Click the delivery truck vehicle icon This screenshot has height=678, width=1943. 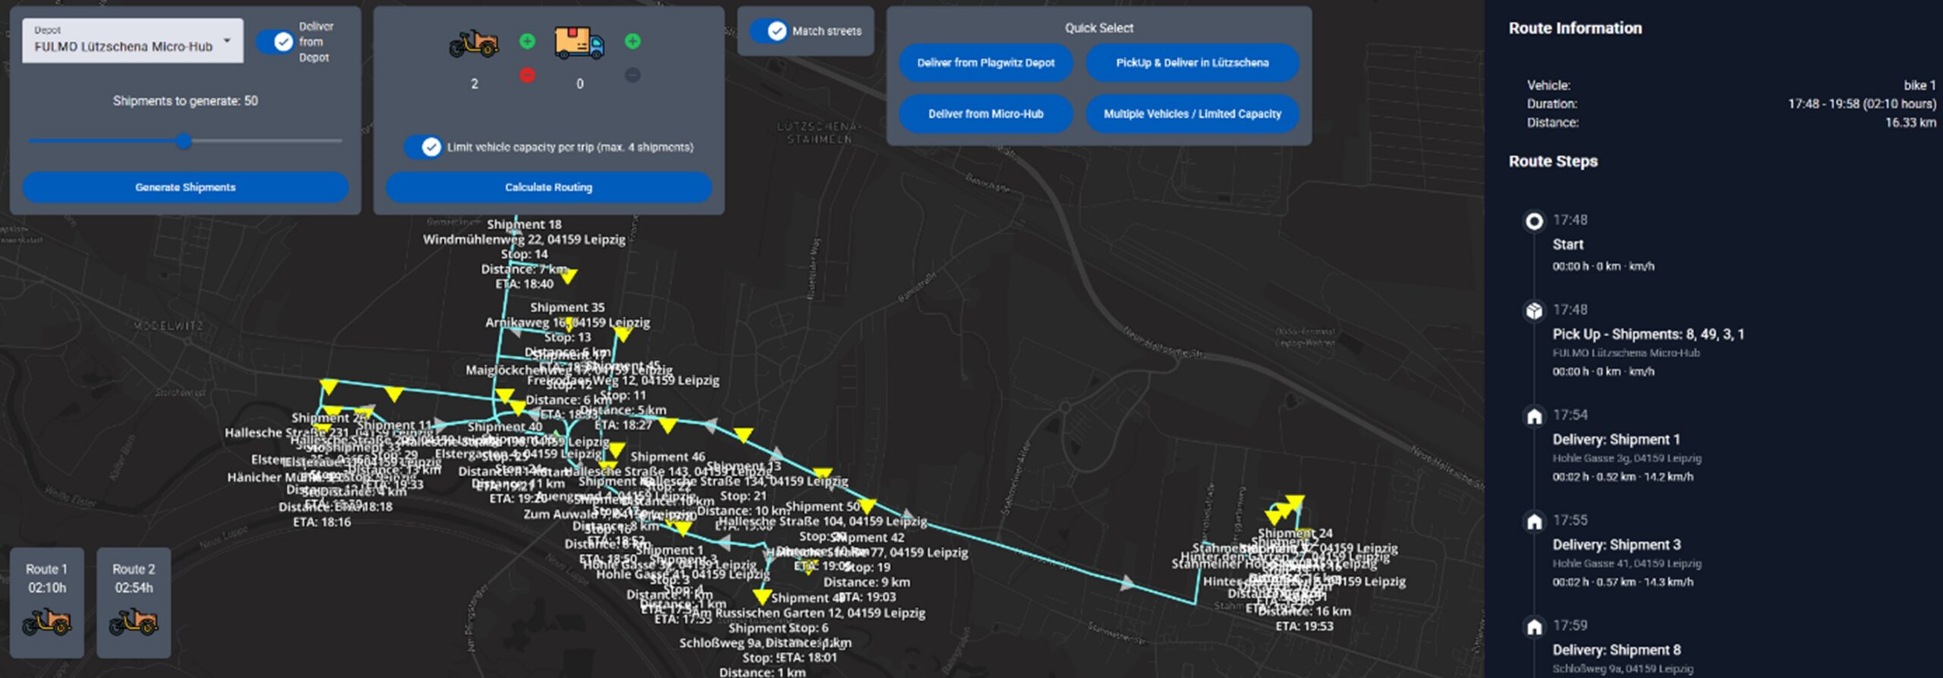[x=579, y=43]
